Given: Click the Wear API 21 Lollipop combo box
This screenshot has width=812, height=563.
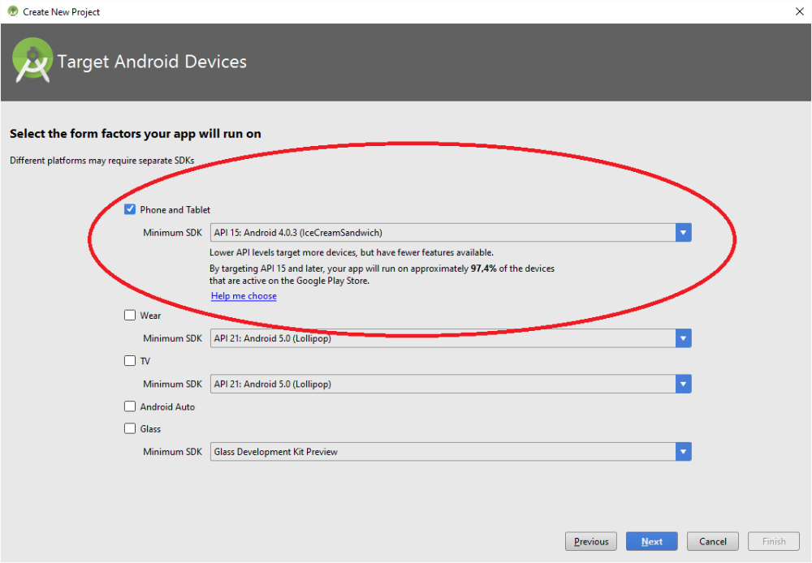Looking at the screenshot, I should pos(451,338).
